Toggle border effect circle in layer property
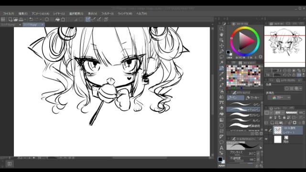Viewport: 306px width, 172px height. click(x=287, y=88)
